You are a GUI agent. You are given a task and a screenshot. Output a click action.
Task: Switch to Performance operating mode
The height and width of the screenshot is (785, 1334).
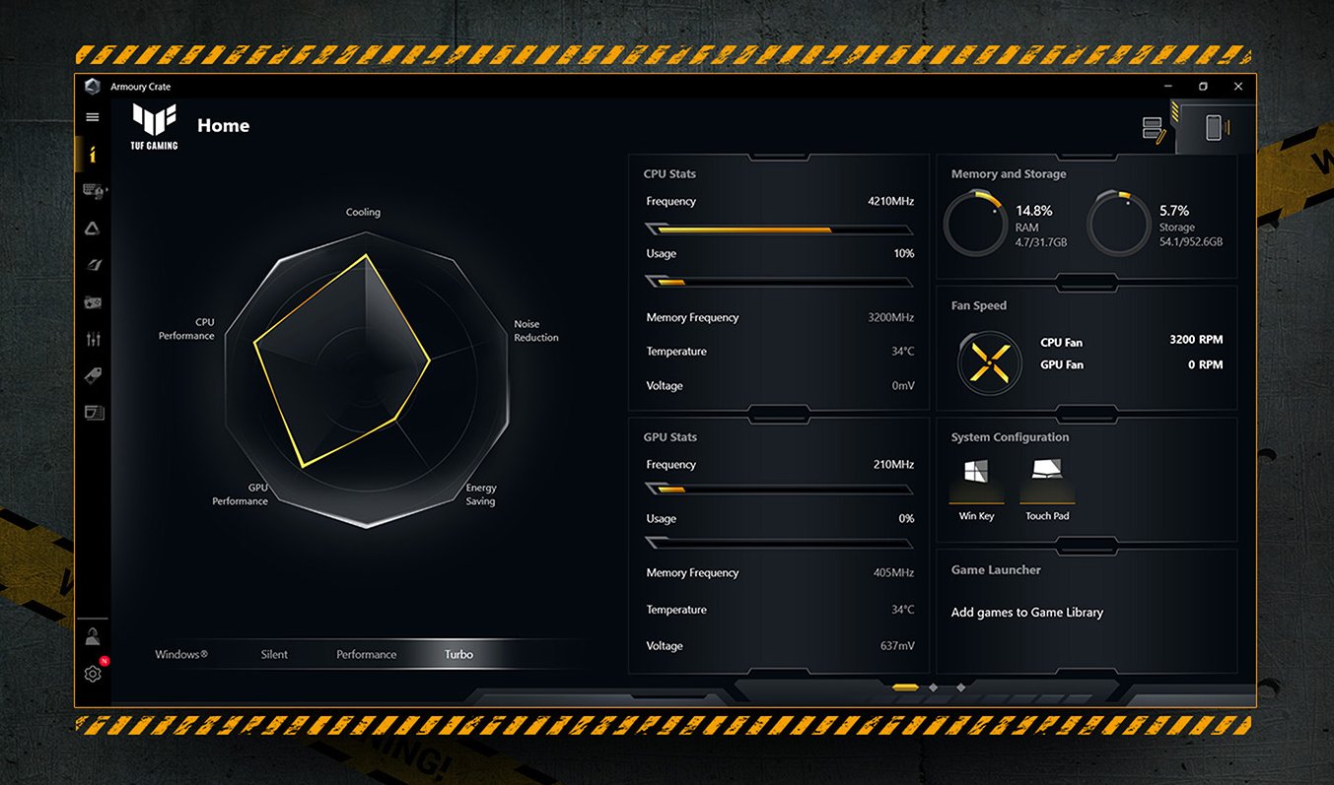tap(366, 655)
